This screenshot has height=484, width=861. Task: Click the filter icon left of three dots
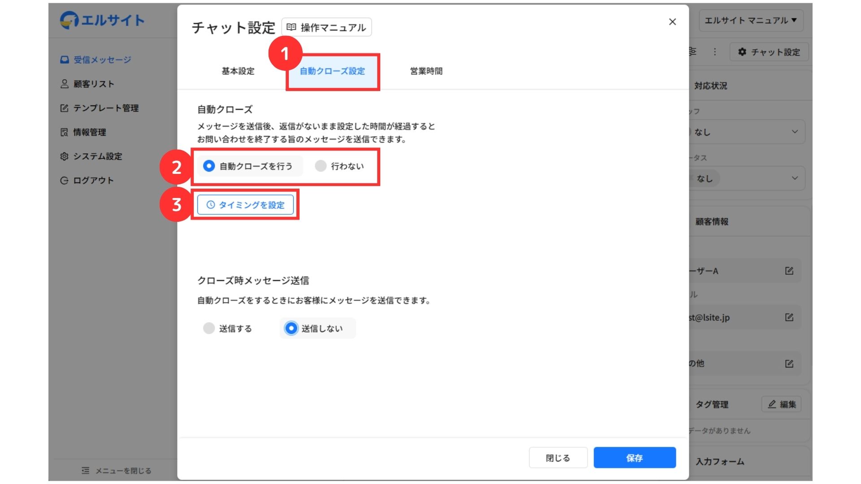click(693, 52)
